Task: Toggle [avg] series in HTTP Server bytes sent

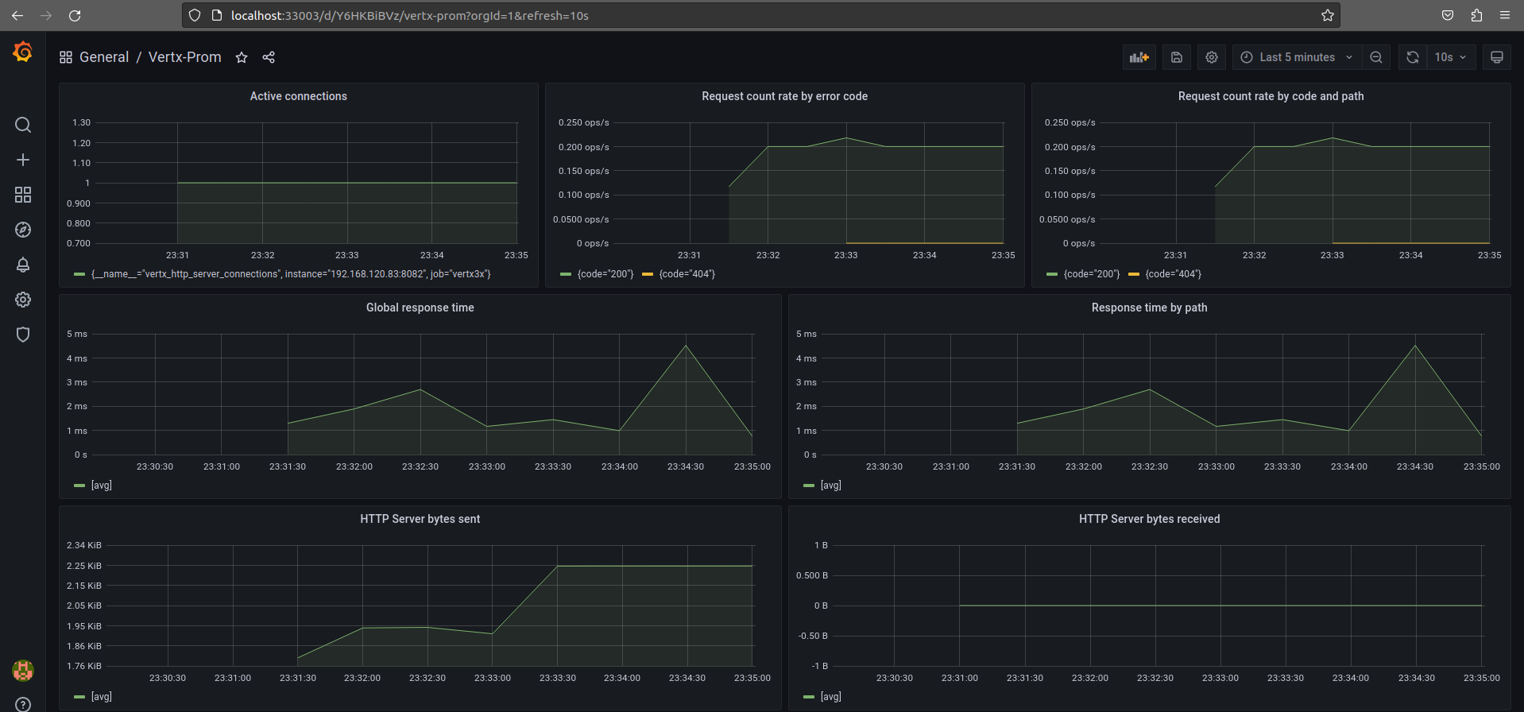Action: pyautogui.click(x=101, y=697)
